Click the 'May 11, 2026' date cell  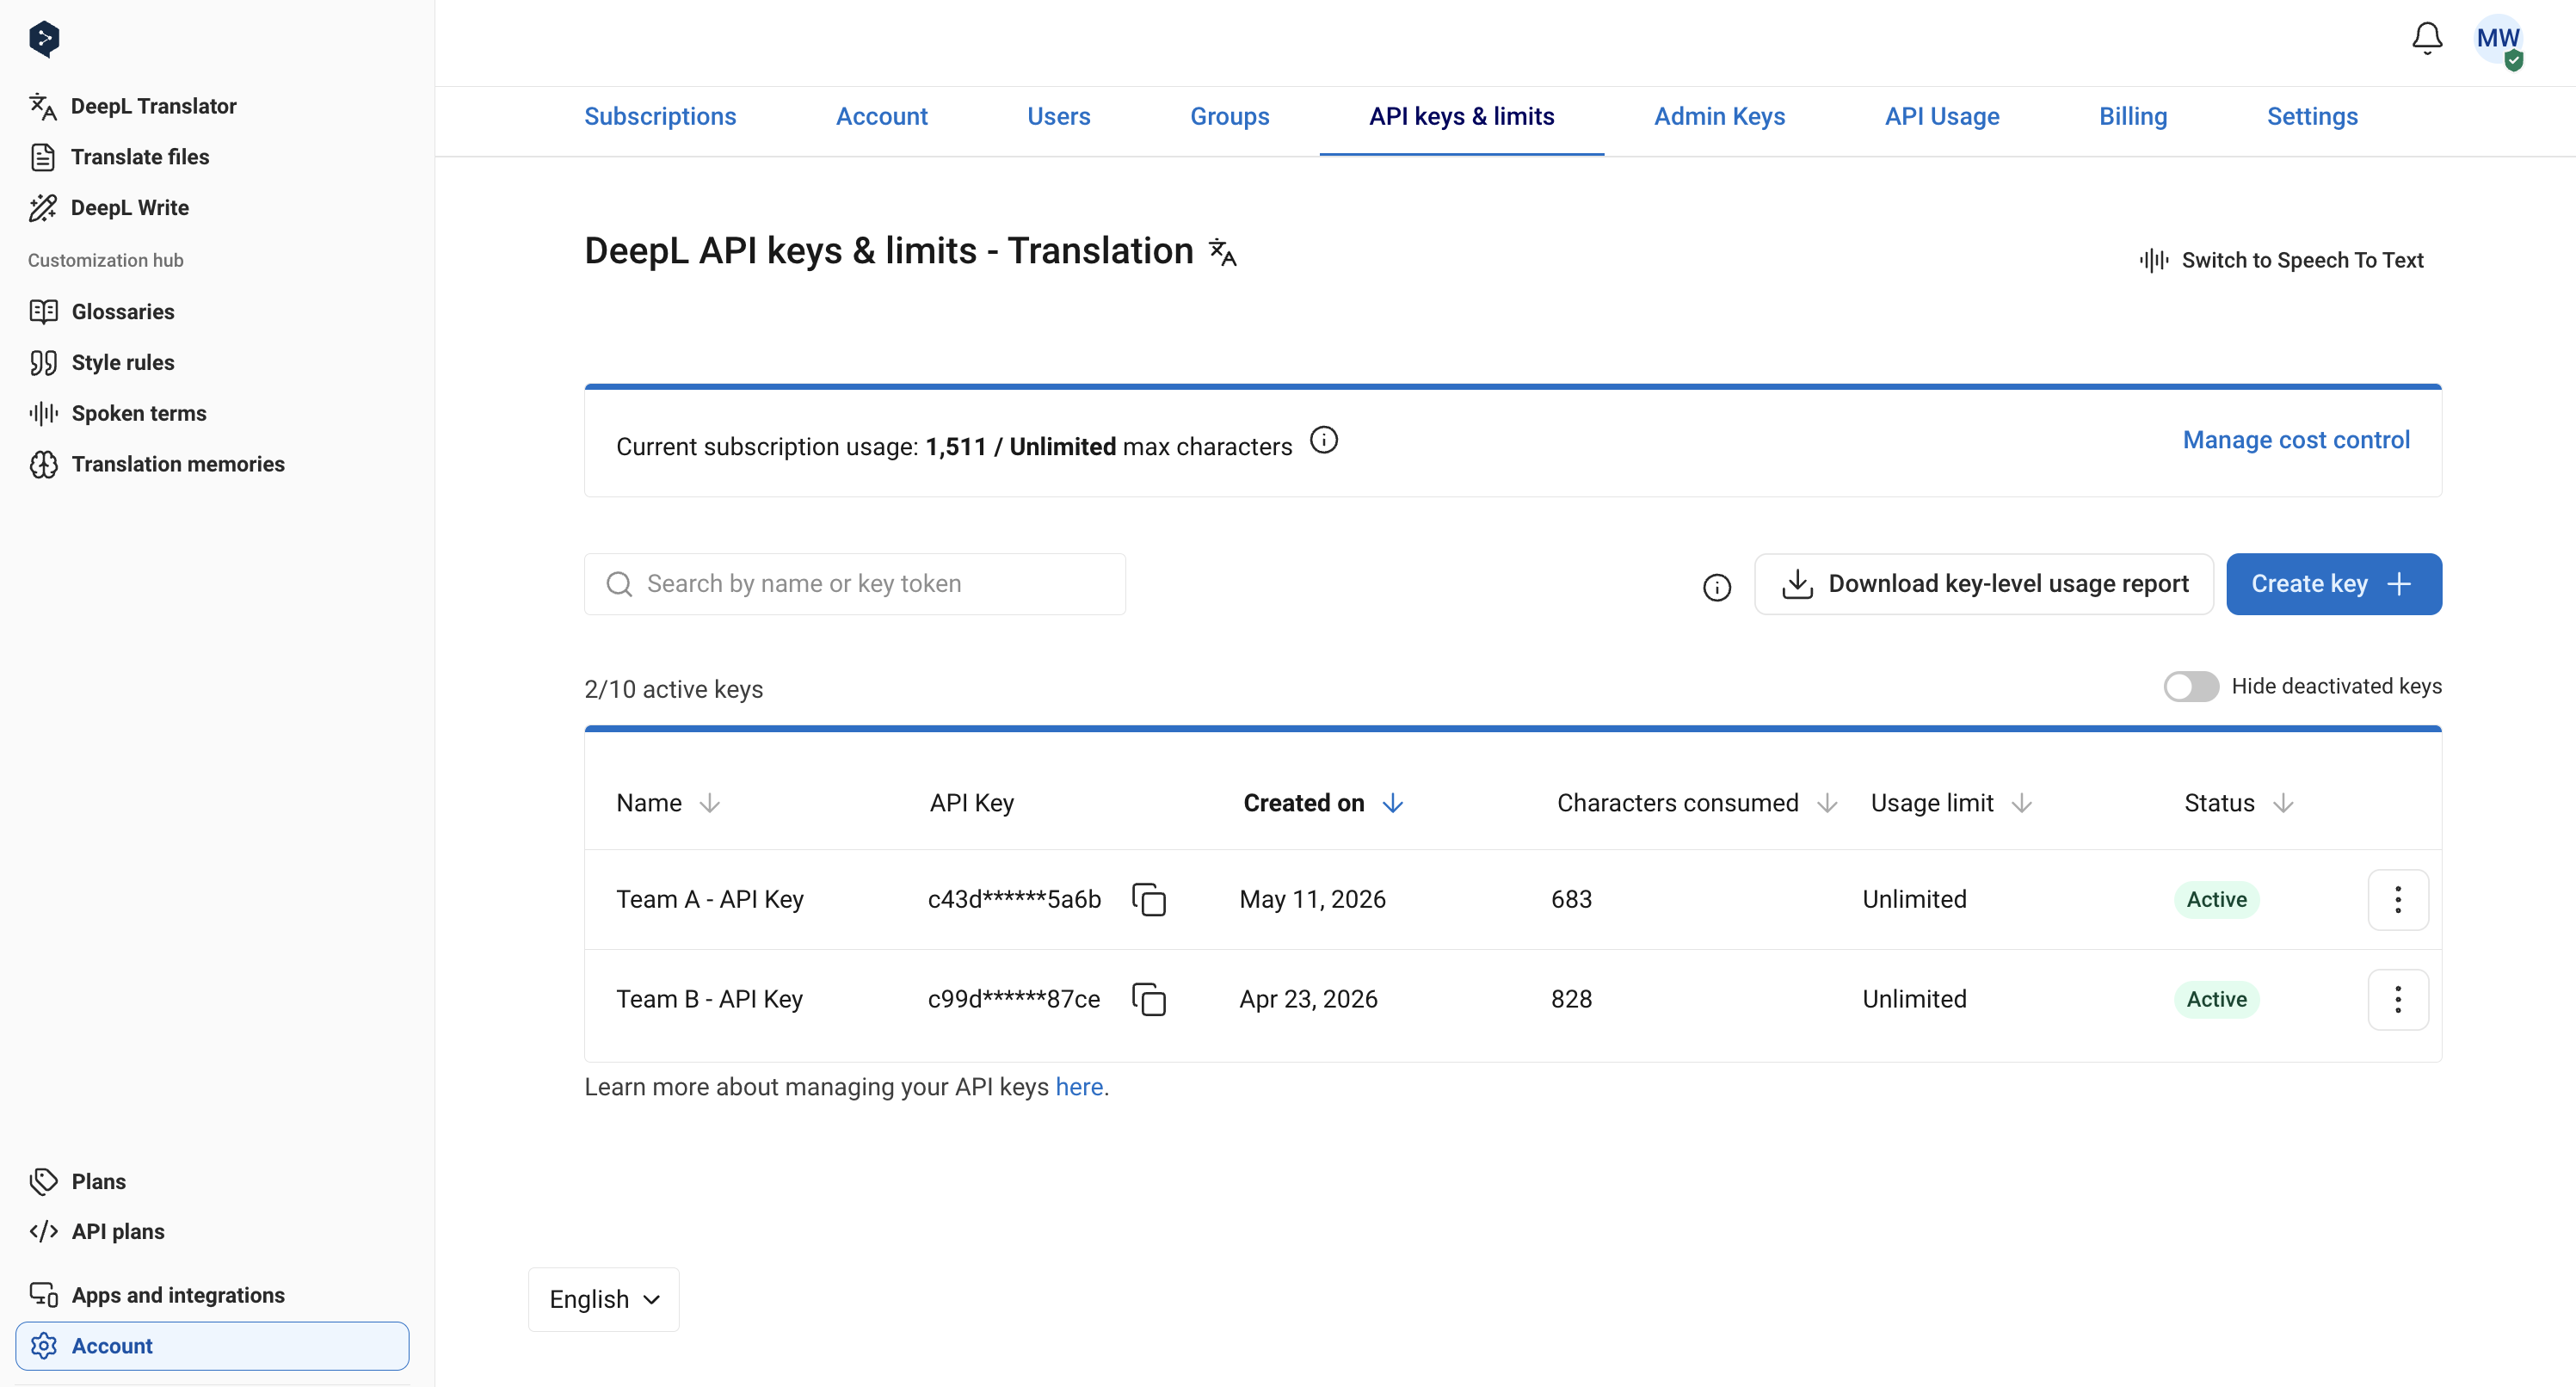(1313, 899)
